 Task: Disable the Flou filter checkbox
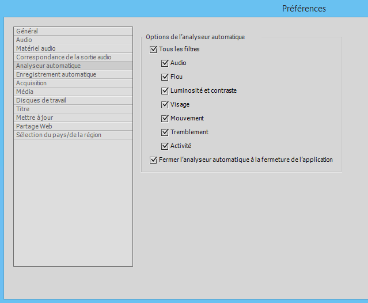(x=165, y=77)
